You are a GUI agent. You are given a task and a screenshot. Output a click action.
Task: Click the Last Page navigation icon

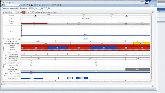pyautogui.click(x=49, y=5)
